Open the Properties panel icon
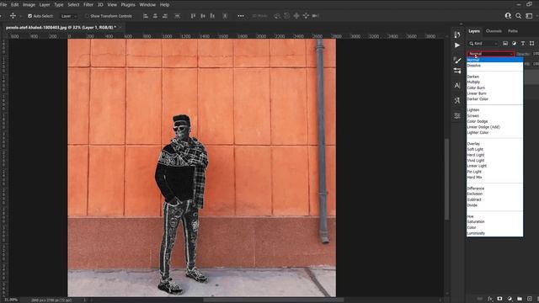 (x=457, y=116)
